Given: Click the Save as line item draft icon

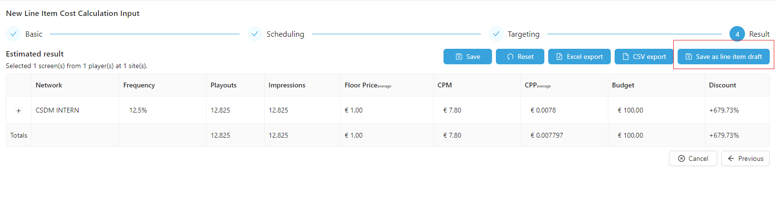Looking at the screenshot, I should (689, 57).
